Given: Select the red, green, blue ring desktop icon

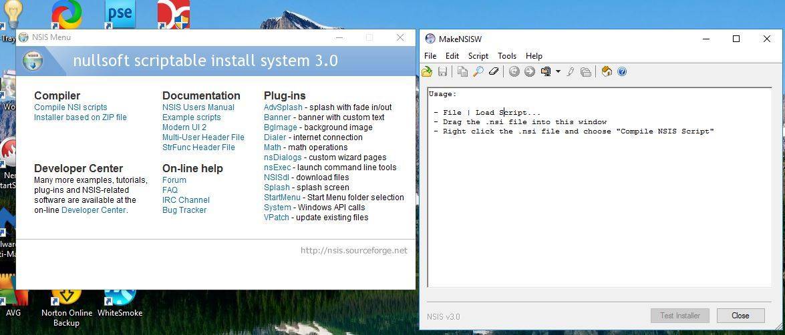Looking at the screenshot, I should pos(67,14).
